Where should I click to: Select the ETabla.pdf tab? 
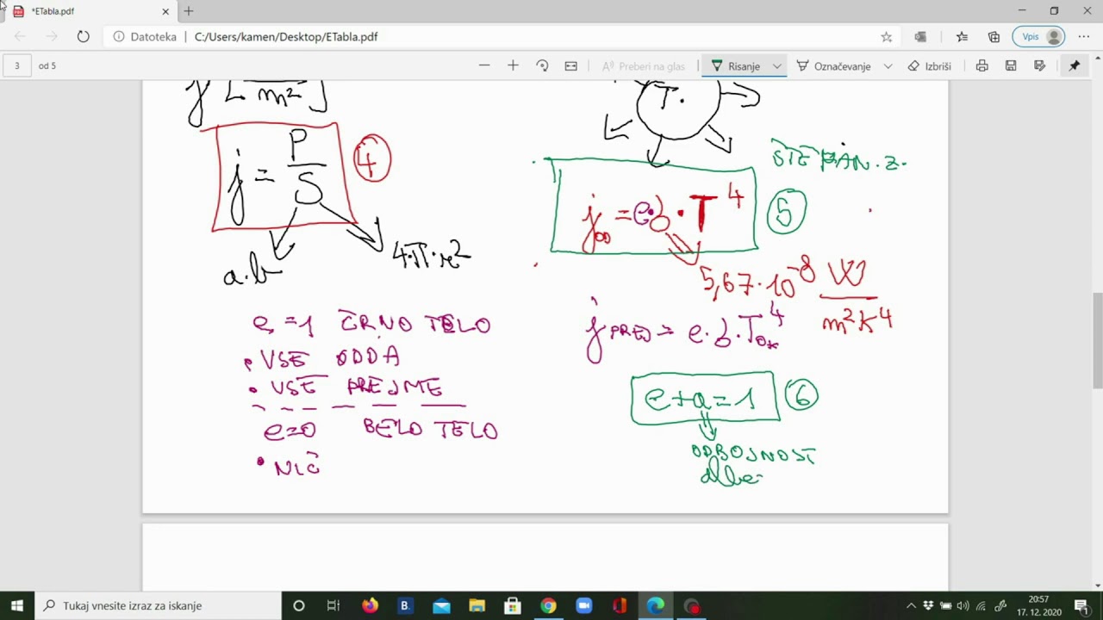[90, 11]
